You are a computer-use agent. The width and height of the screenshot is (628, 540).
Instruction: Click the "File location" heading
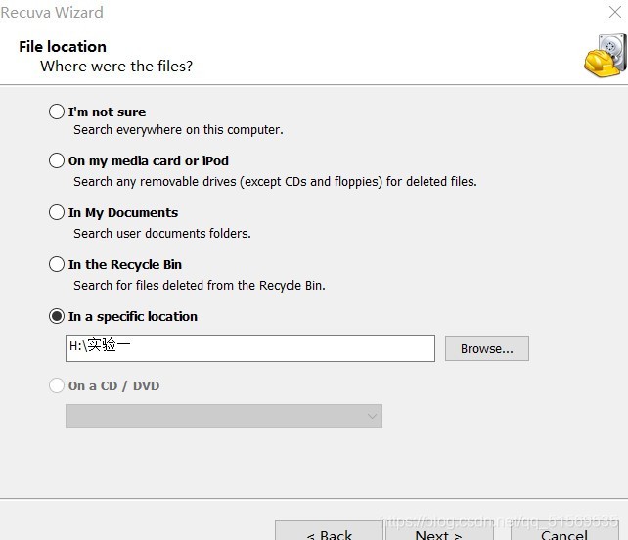click(x=63, y=47)
